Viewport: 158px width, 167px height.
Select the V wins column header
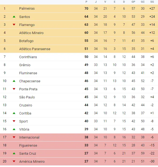(105, 2)
